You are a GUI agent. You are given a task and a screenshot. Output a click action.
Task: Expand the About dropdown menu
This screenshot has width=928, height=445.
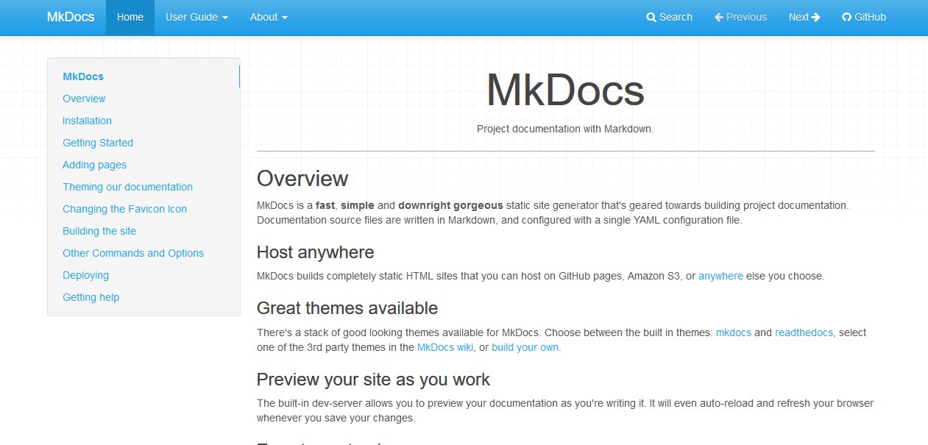tap(269, 17)
